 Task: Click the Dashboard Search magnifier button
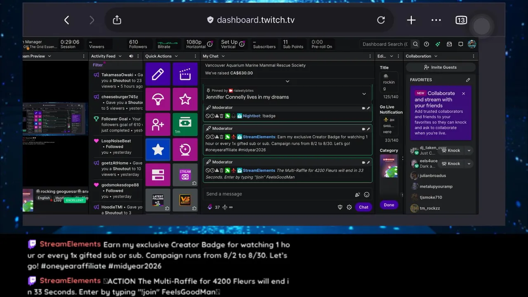[415, 44]
